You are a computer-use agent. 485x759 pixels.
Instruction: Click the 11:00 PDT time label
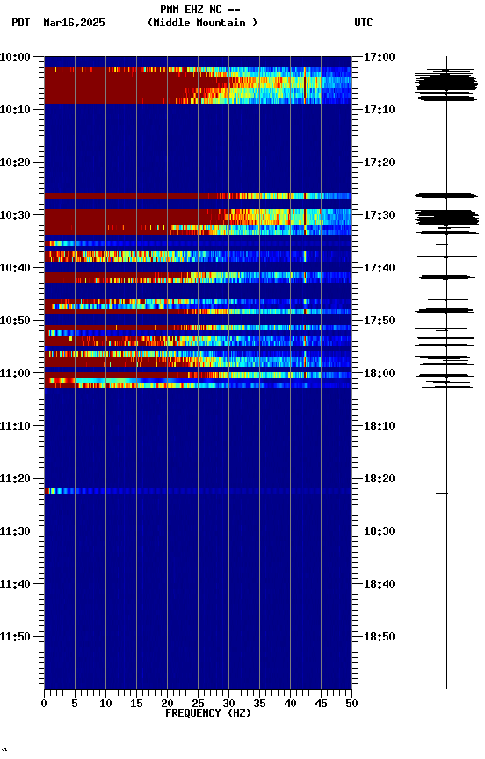coord(15,373)
